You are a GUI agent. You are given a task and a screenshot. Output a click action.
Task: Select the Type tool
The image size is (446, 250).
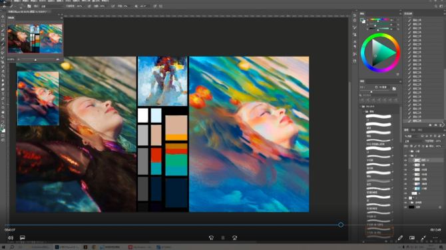[x=3, y=94]
